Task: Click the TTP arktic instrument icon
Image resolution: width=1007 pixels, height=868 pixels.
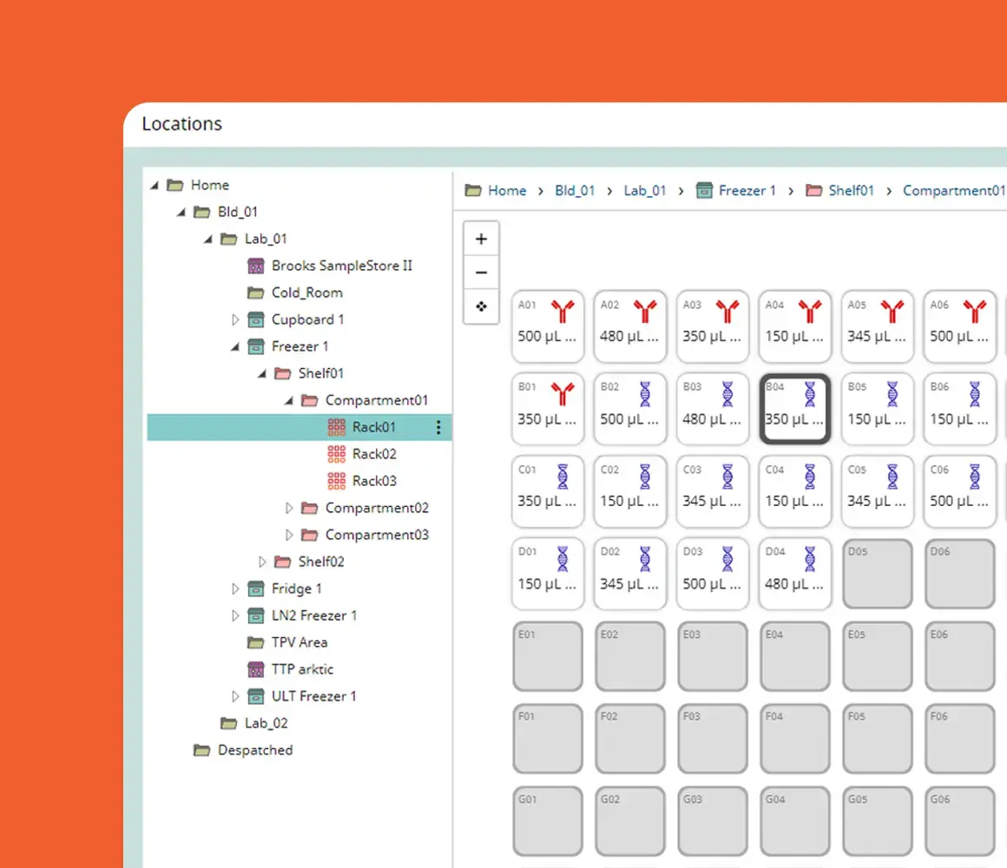Action: tap(255, 669)
